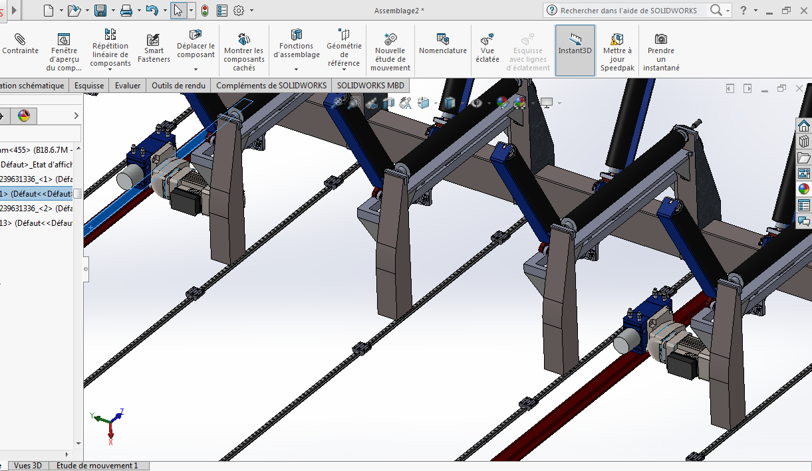Open the Design Library task pane icon

point(804,141)
